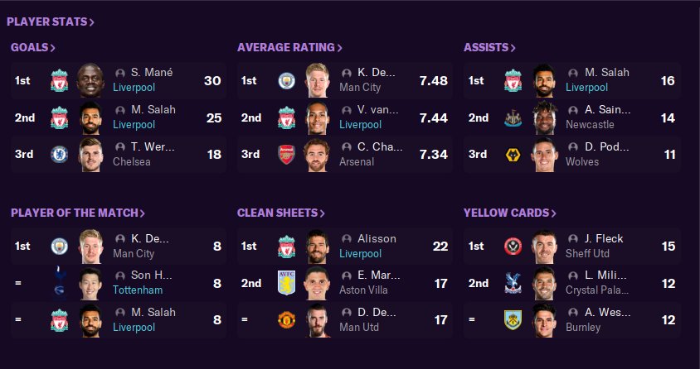Click Arsenal crest in Average Rating list
The height and width of the screenshot is (369, 700).
pos(286,154)
